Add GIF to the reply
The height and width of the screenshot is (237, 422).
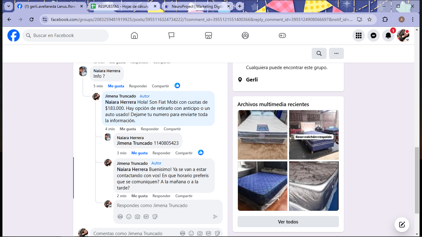146,217
